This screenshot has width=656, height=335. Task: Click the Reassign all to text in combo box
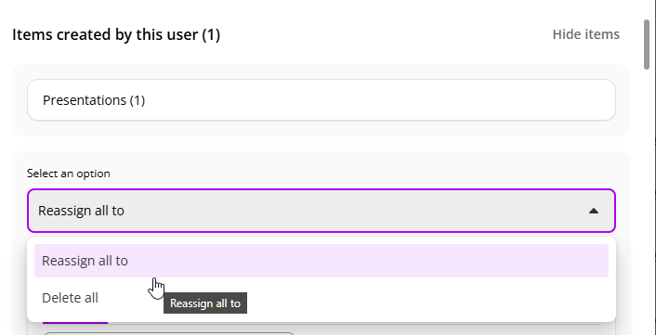click(x=81, y=211)
